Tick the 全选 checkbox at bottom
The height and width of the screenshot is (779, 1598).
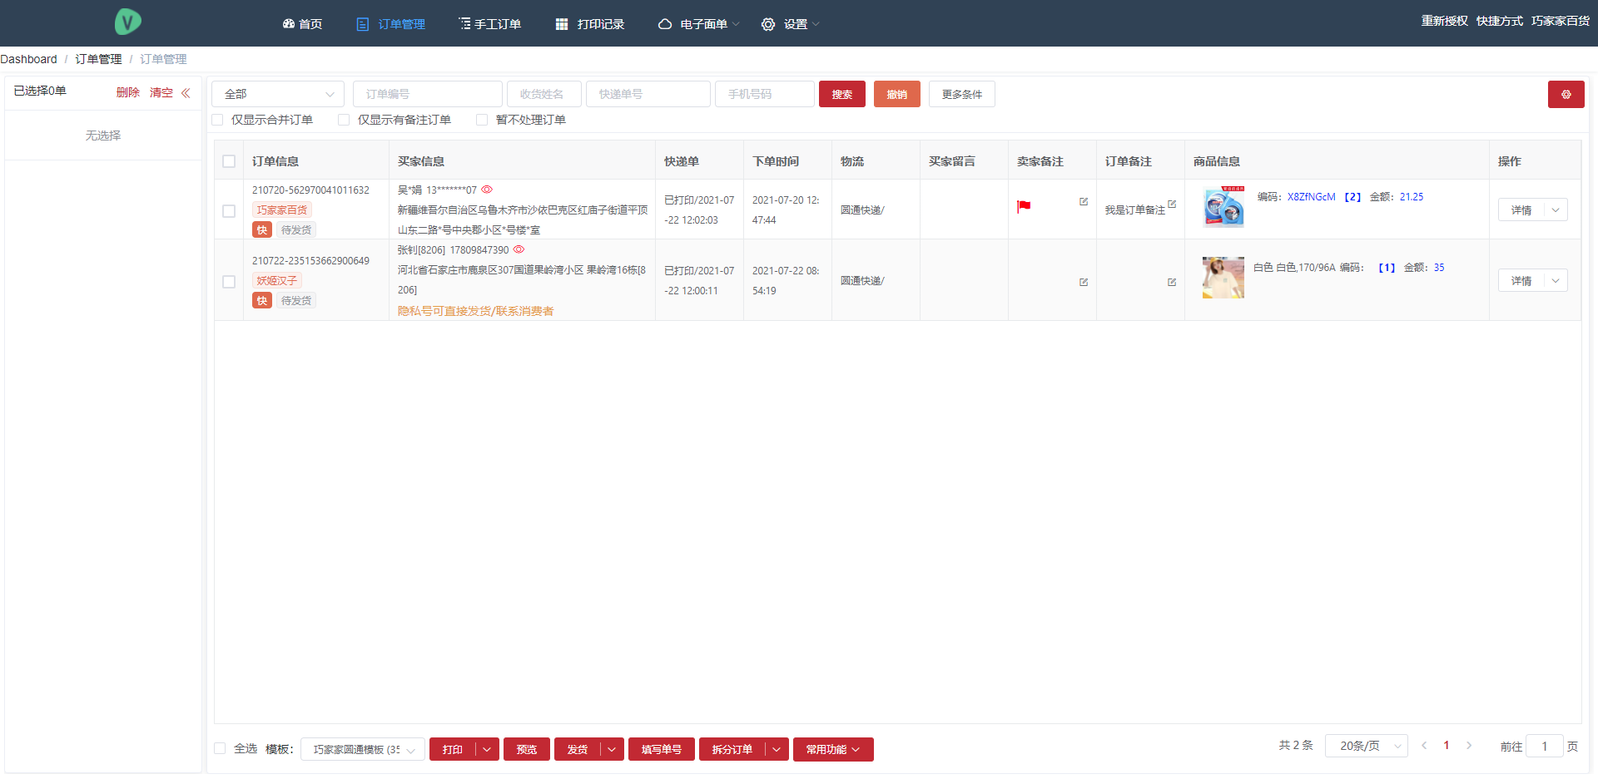[x=221, y=748]
